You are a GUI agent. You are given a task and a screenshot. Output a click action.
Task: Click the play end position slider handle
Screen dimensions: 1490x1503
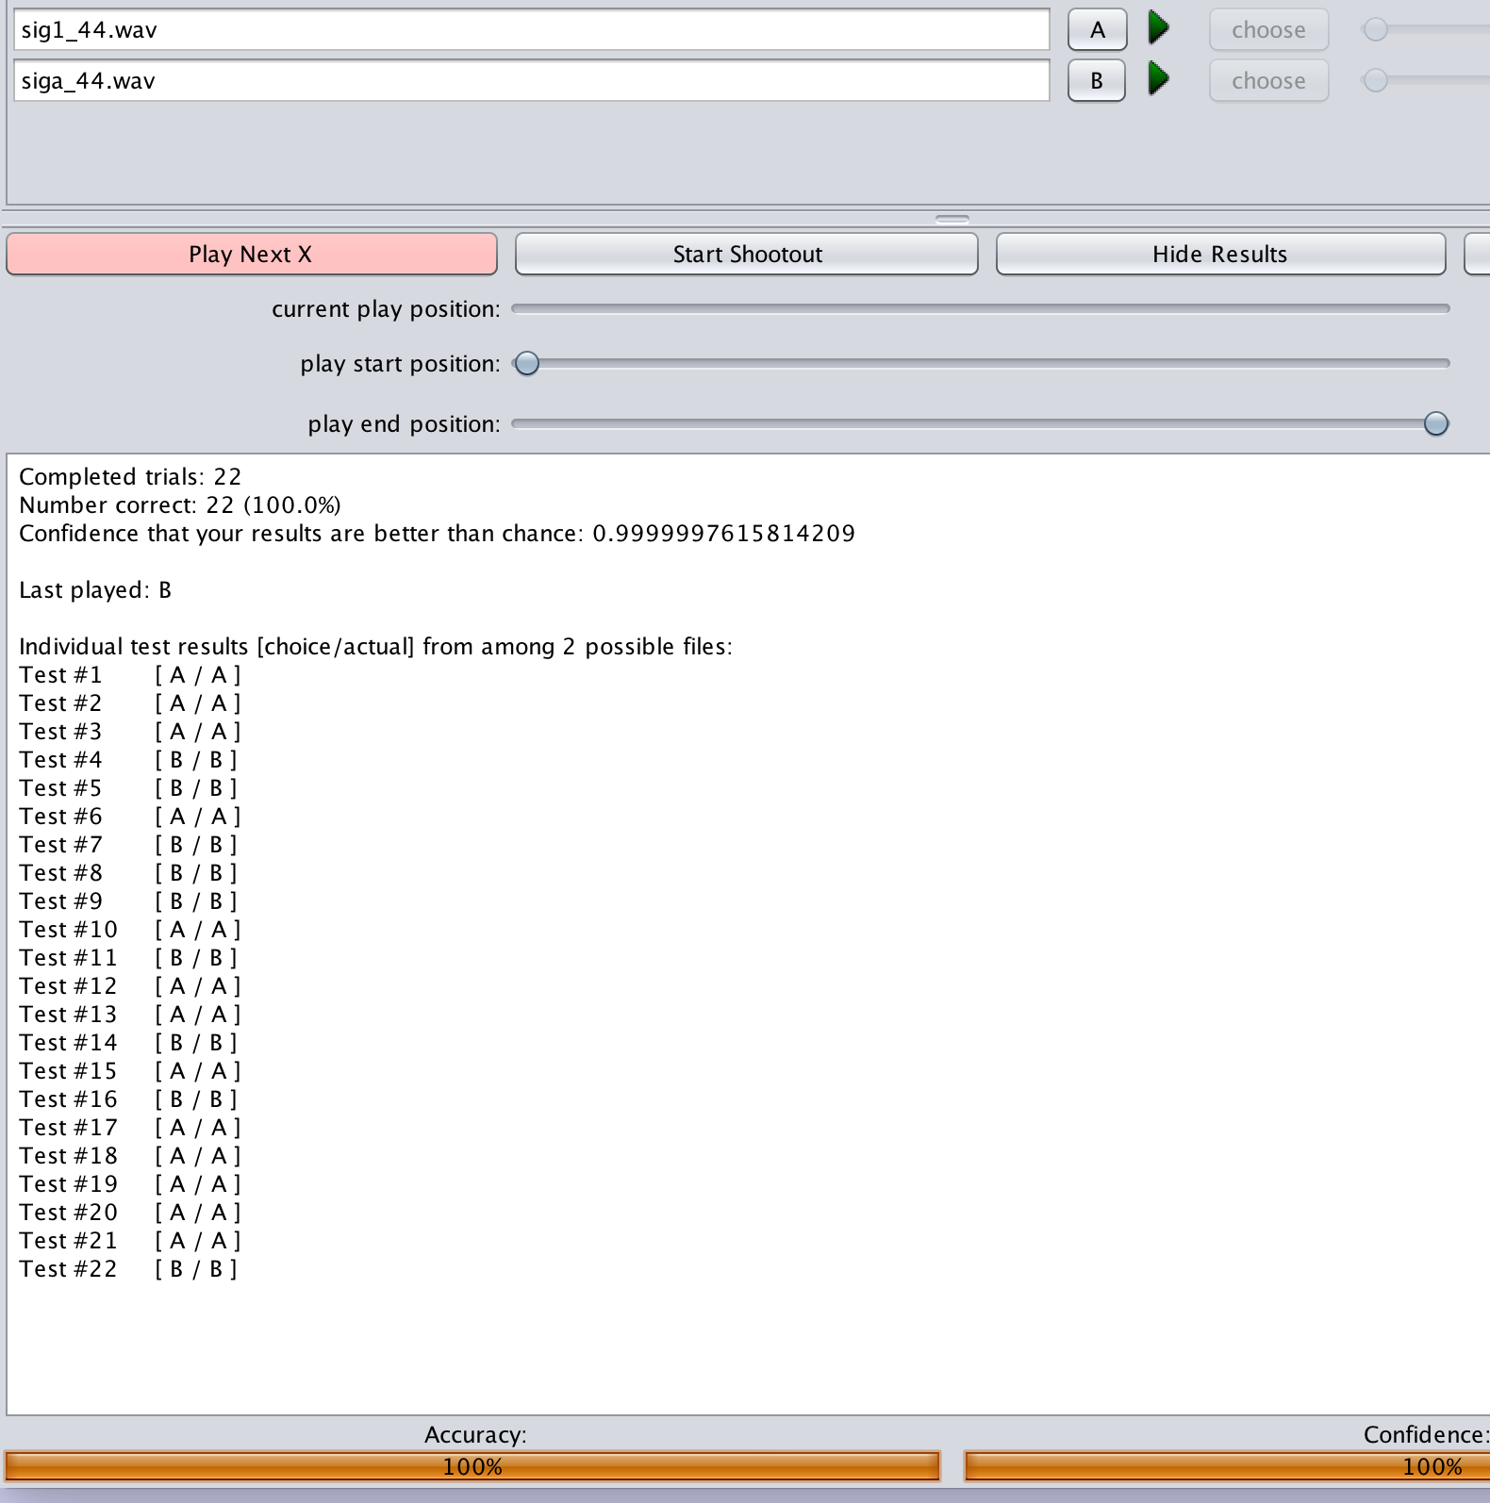point(1435,423)
